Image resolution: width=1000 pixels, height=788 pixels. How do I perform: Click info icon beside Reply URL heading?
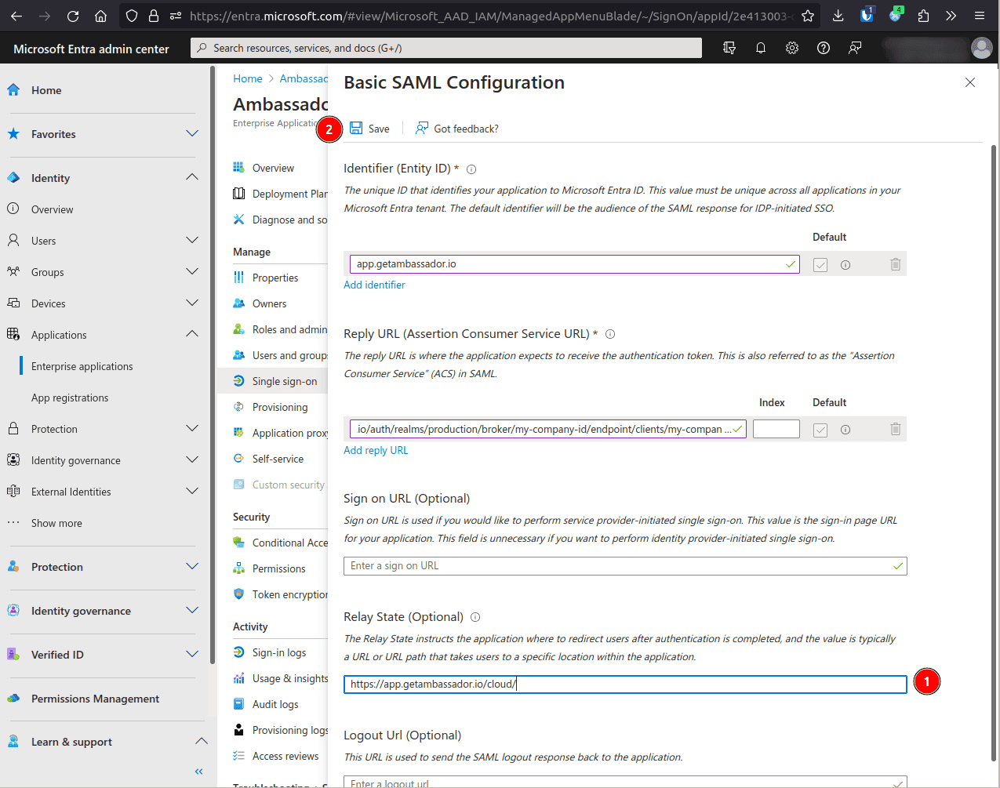(610, 334)
